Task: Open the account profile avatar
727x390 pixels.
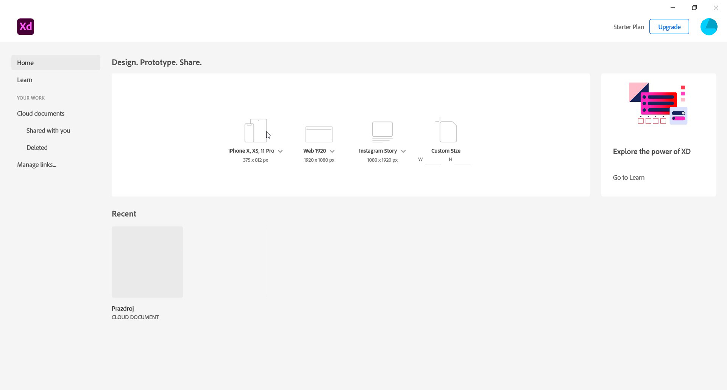Action: (709, 27)
